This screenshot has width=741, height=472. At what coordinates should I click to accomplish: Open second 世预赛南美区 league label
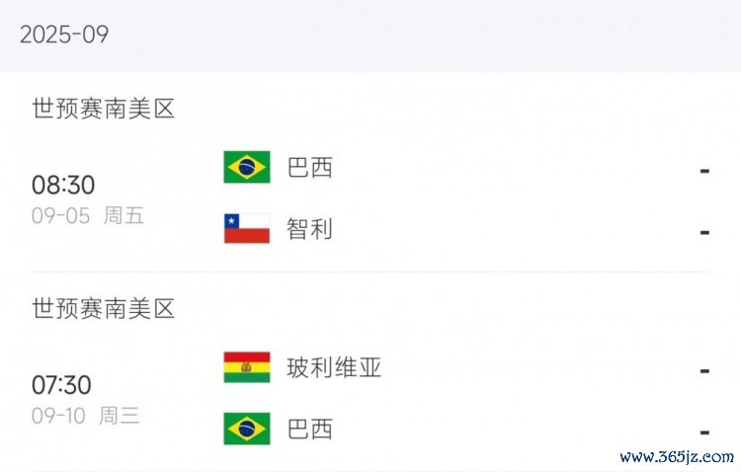(x=104, y=309)
